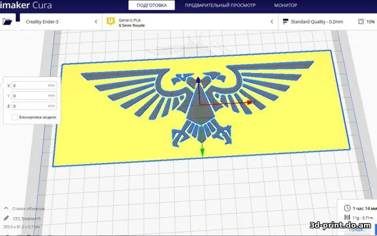Click the clock print time icon
Viewport: 377px width, 236px height.
click(x=347, y=208)
